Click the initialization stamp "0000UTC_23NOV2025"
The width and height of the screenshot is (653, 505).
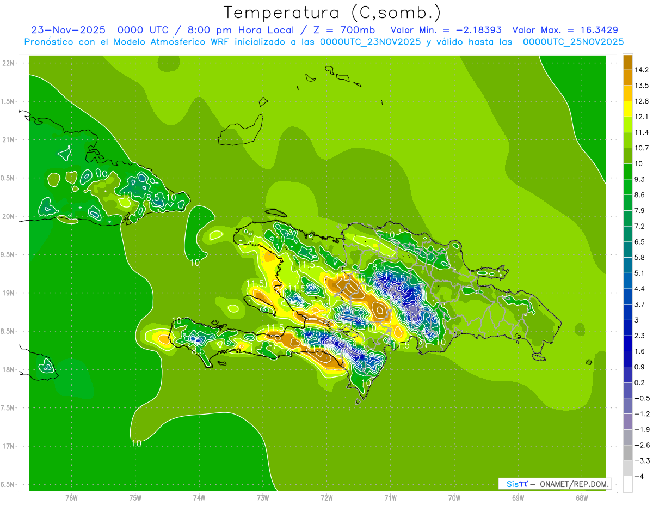[x=370, y=42]
